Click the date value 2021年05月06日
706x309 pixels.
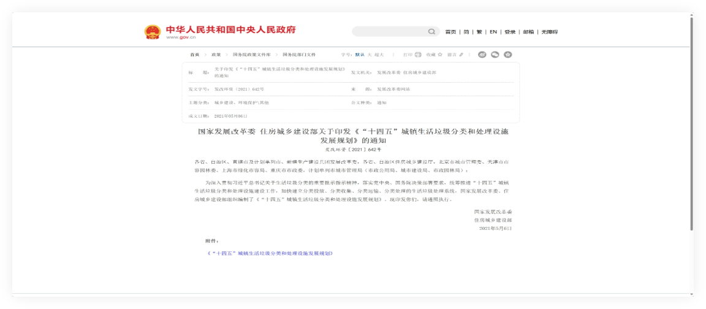click(231, 116)
